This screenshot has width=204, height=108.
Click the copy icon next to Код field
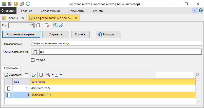click(38, 26)
